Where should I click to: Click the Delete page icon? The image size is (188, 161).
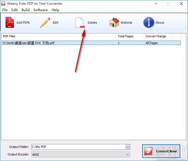[x=80, y=23]
